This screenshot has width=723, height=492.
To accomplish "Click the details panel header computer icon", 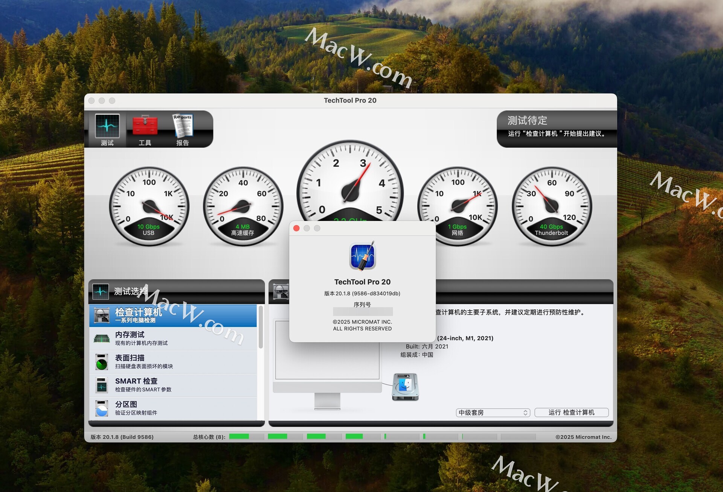I will [281, 292].
